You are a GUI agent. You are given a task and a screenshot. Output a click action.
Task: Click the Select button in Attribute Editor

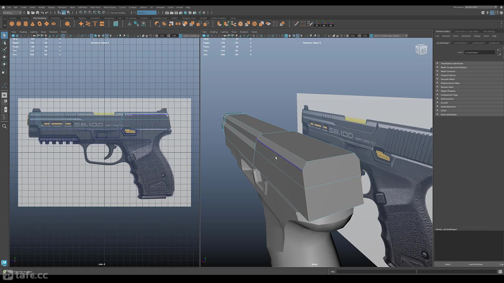point(448,264)
